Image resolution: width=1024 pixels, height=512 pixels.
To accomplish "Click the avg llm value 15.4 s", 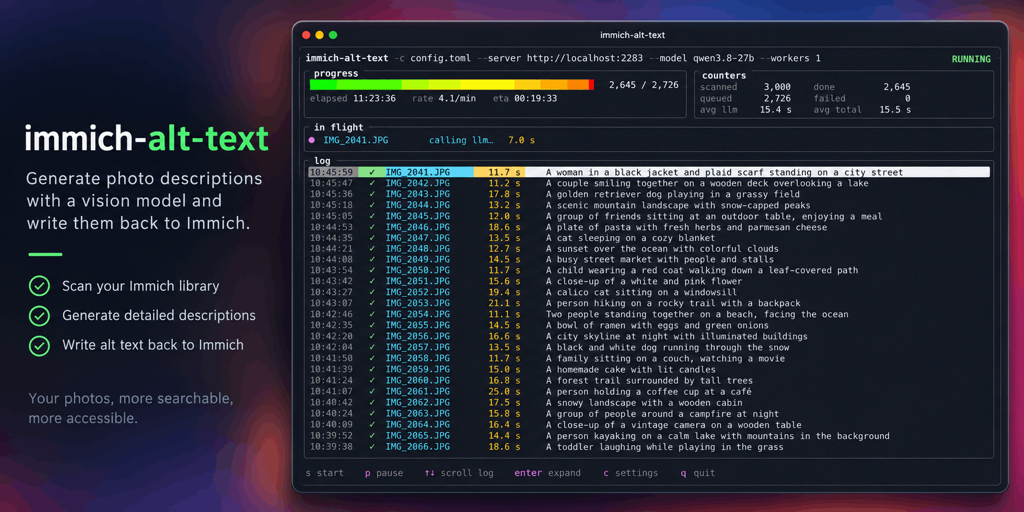I will tap(775, 110).
